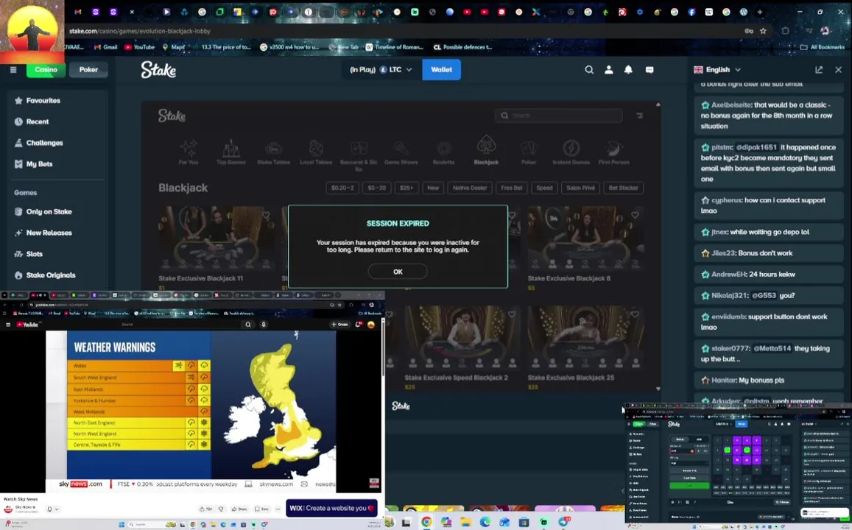Open the YouTube bookmark in the bookmarks bar
This screenshot has height=530, width=852.
(x=140, y=47)
